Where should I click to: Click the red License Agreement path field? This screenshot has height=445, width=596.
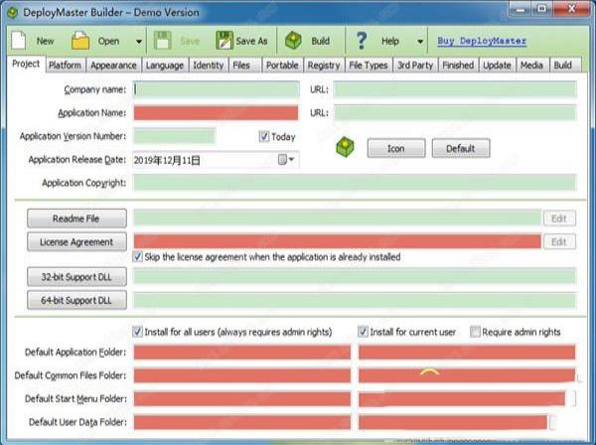tap(337, 241)
